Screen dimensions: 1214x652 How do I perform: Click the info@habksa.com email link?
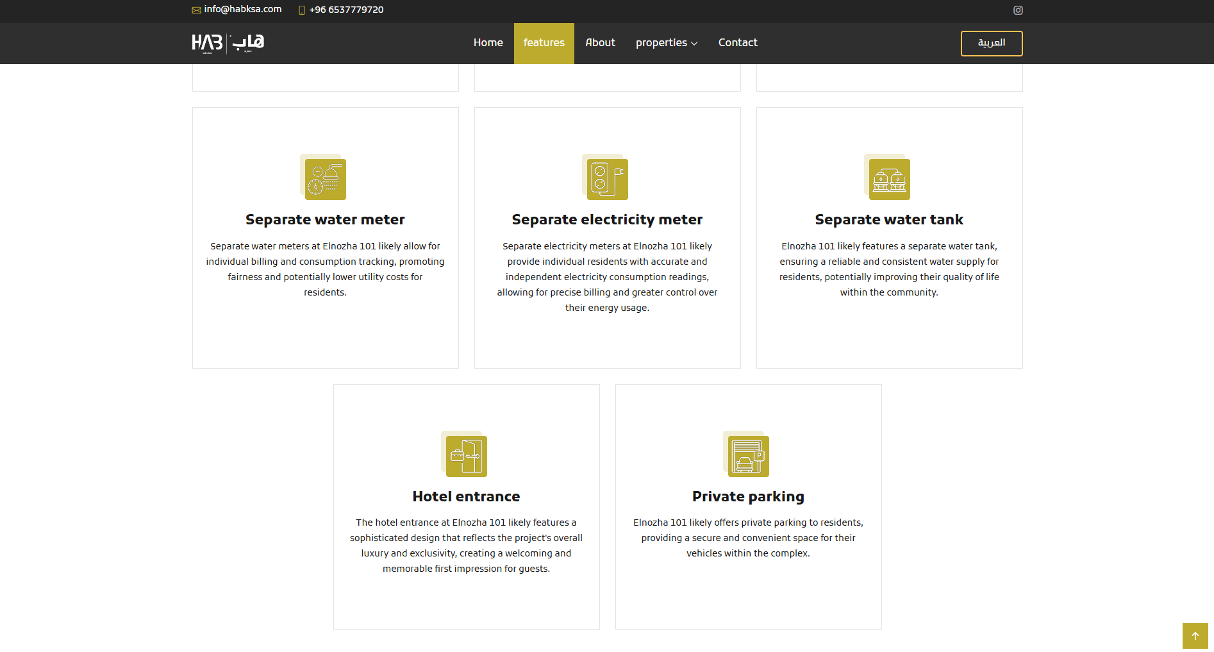click(243, 10)
